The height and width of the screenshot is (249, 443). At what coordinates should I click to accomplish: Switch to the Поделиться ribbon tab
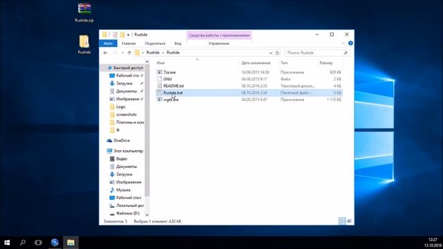coord(155,44)
